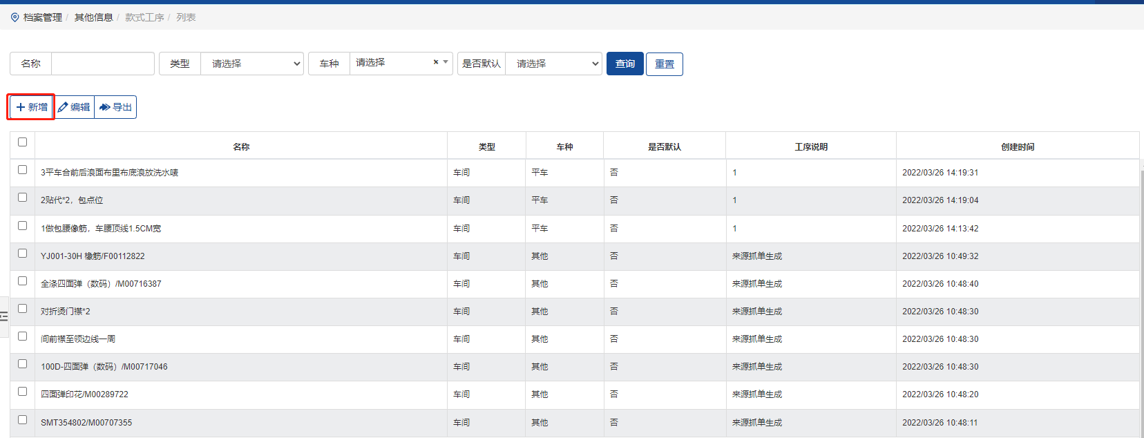
Task: Click the 查询 search button
Action: coord(625,64)
